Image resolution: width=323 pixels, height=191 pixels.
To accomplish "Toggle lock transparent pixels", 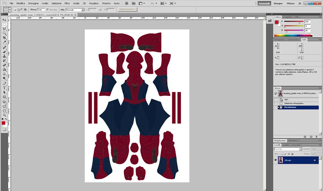I will click(282, 154).
